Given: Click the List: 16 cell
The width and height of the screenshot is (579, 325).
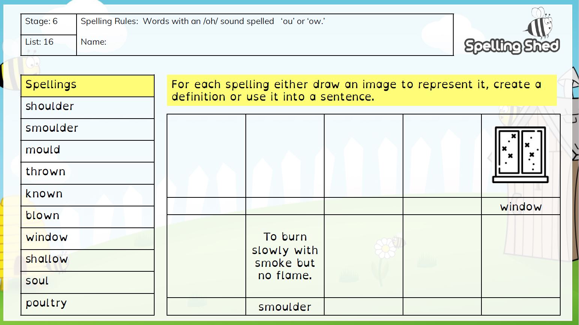Looking at the screenshot, I should click(49, 45).
